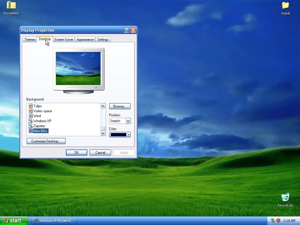This screenshot has width=300, height=225.
Task: Select the Zapotec background entry
Action: click(39, 126)
